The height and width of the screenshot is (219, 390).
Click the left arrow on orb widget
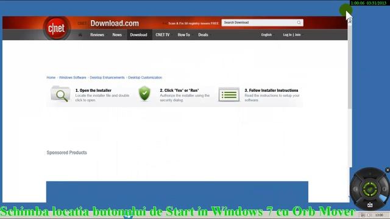pyautogui.click(x=355, y=189)
